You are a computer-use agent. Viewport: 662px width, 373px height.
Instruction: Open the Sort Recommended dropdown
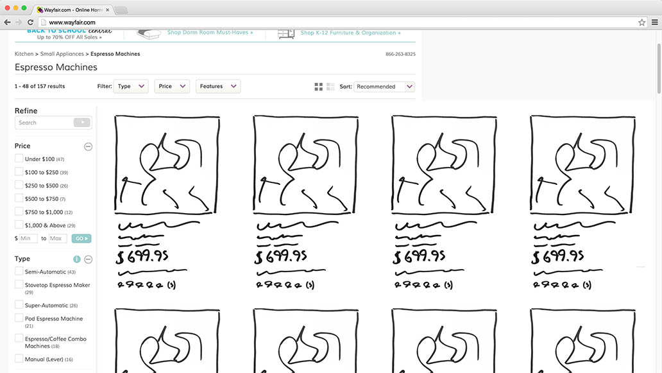[x=384, y=87]
